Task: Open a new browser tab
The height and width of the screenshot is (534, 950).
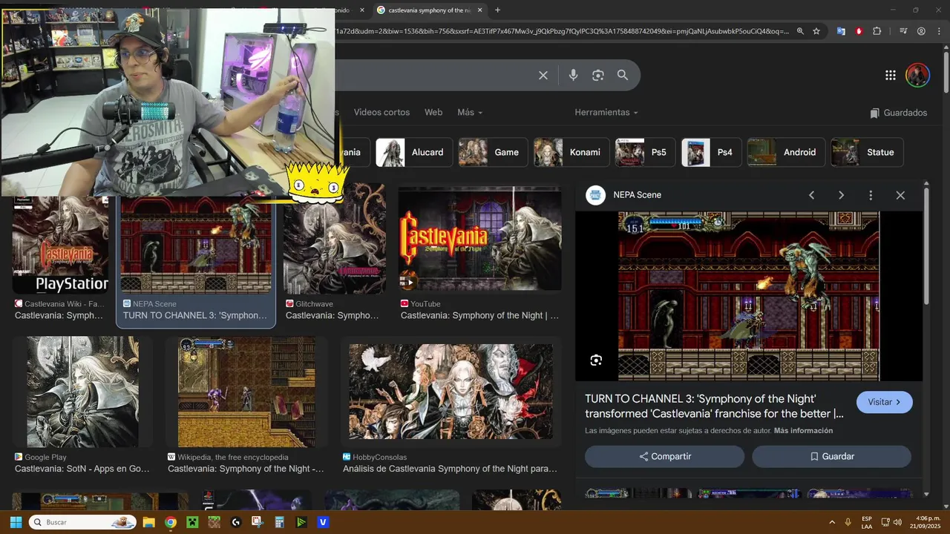Action: coord(497,10)
